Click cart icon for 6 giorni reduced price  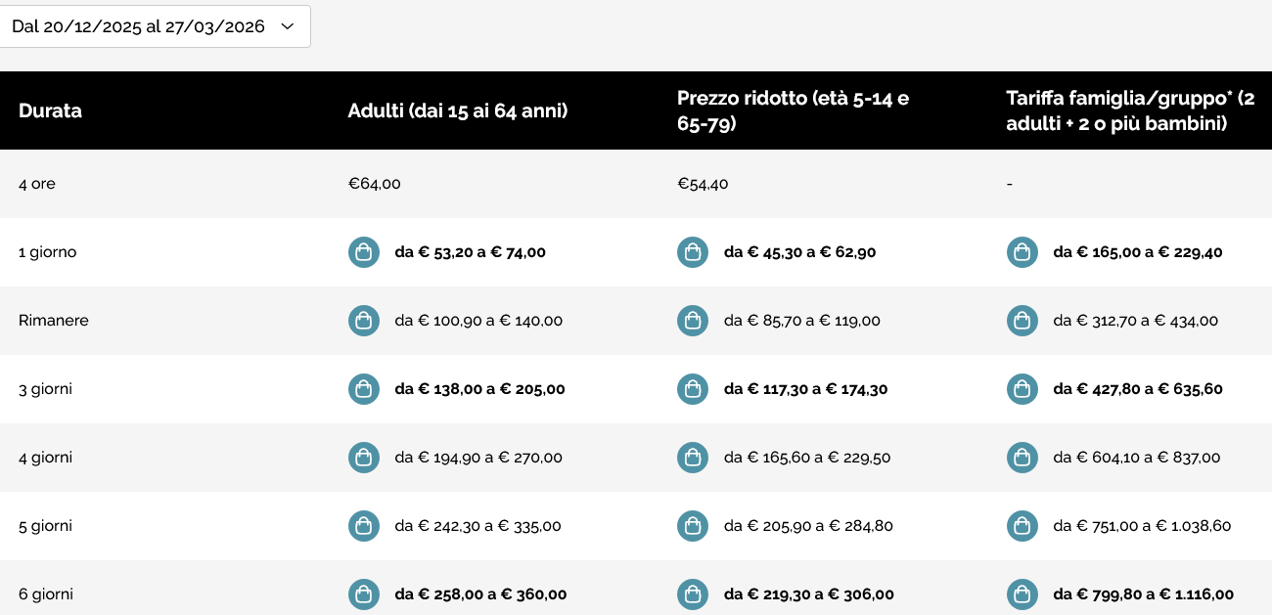pos(693,594)
